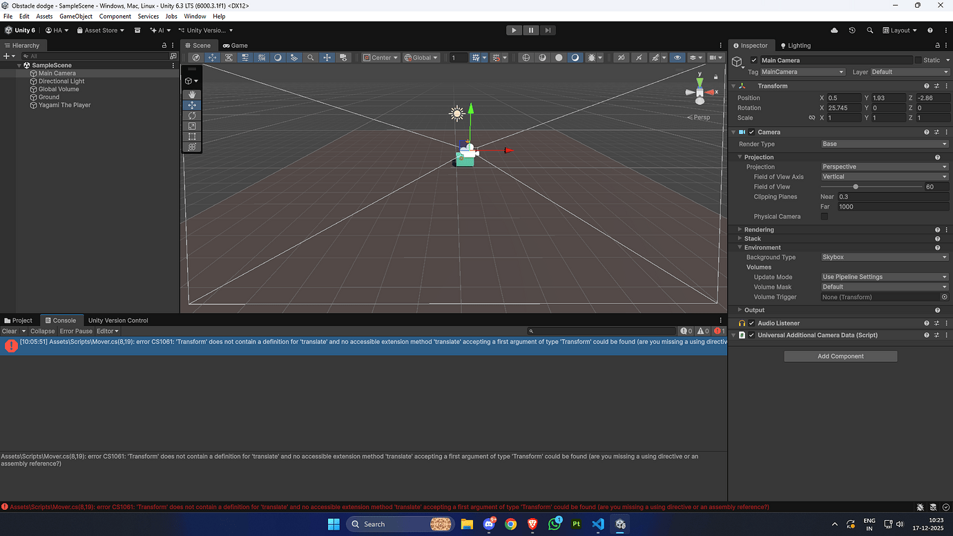Switch to the Project tab
The width and height of the screenshot is (953, 536).
18,320
